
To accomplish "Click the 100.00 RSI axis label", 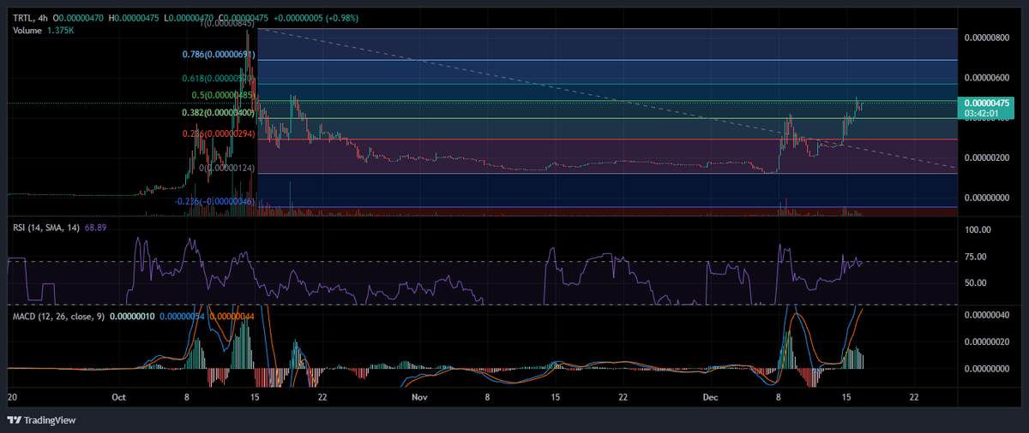I will 977,229.
